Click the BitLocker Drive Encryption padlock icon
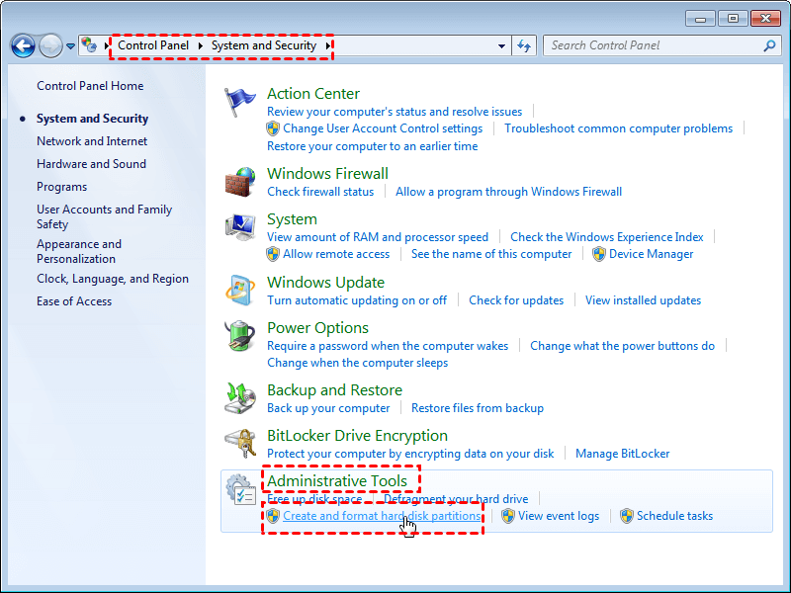 [239, 444]
